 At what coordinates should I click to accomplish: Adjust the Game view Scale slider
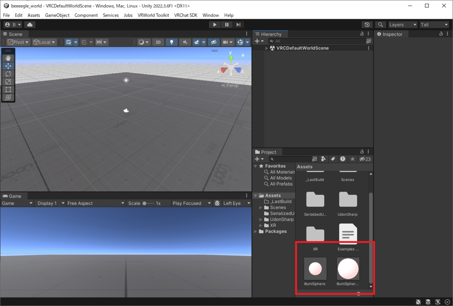148,203
